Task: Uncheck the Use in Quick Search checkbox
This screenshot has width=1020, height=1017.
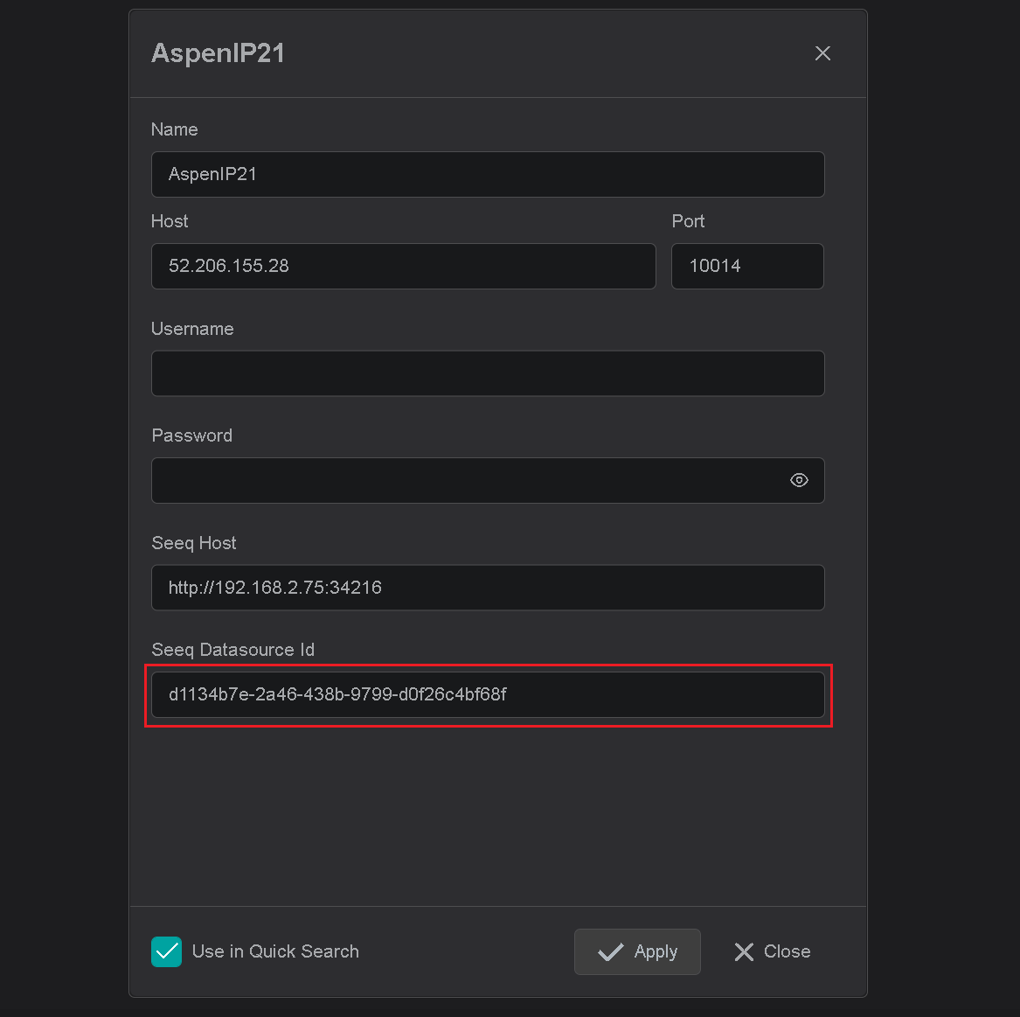Action: [167, 951]
